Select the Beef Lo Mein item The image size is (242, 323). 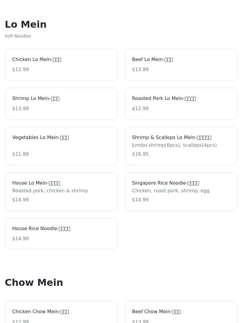coord(181,65)
